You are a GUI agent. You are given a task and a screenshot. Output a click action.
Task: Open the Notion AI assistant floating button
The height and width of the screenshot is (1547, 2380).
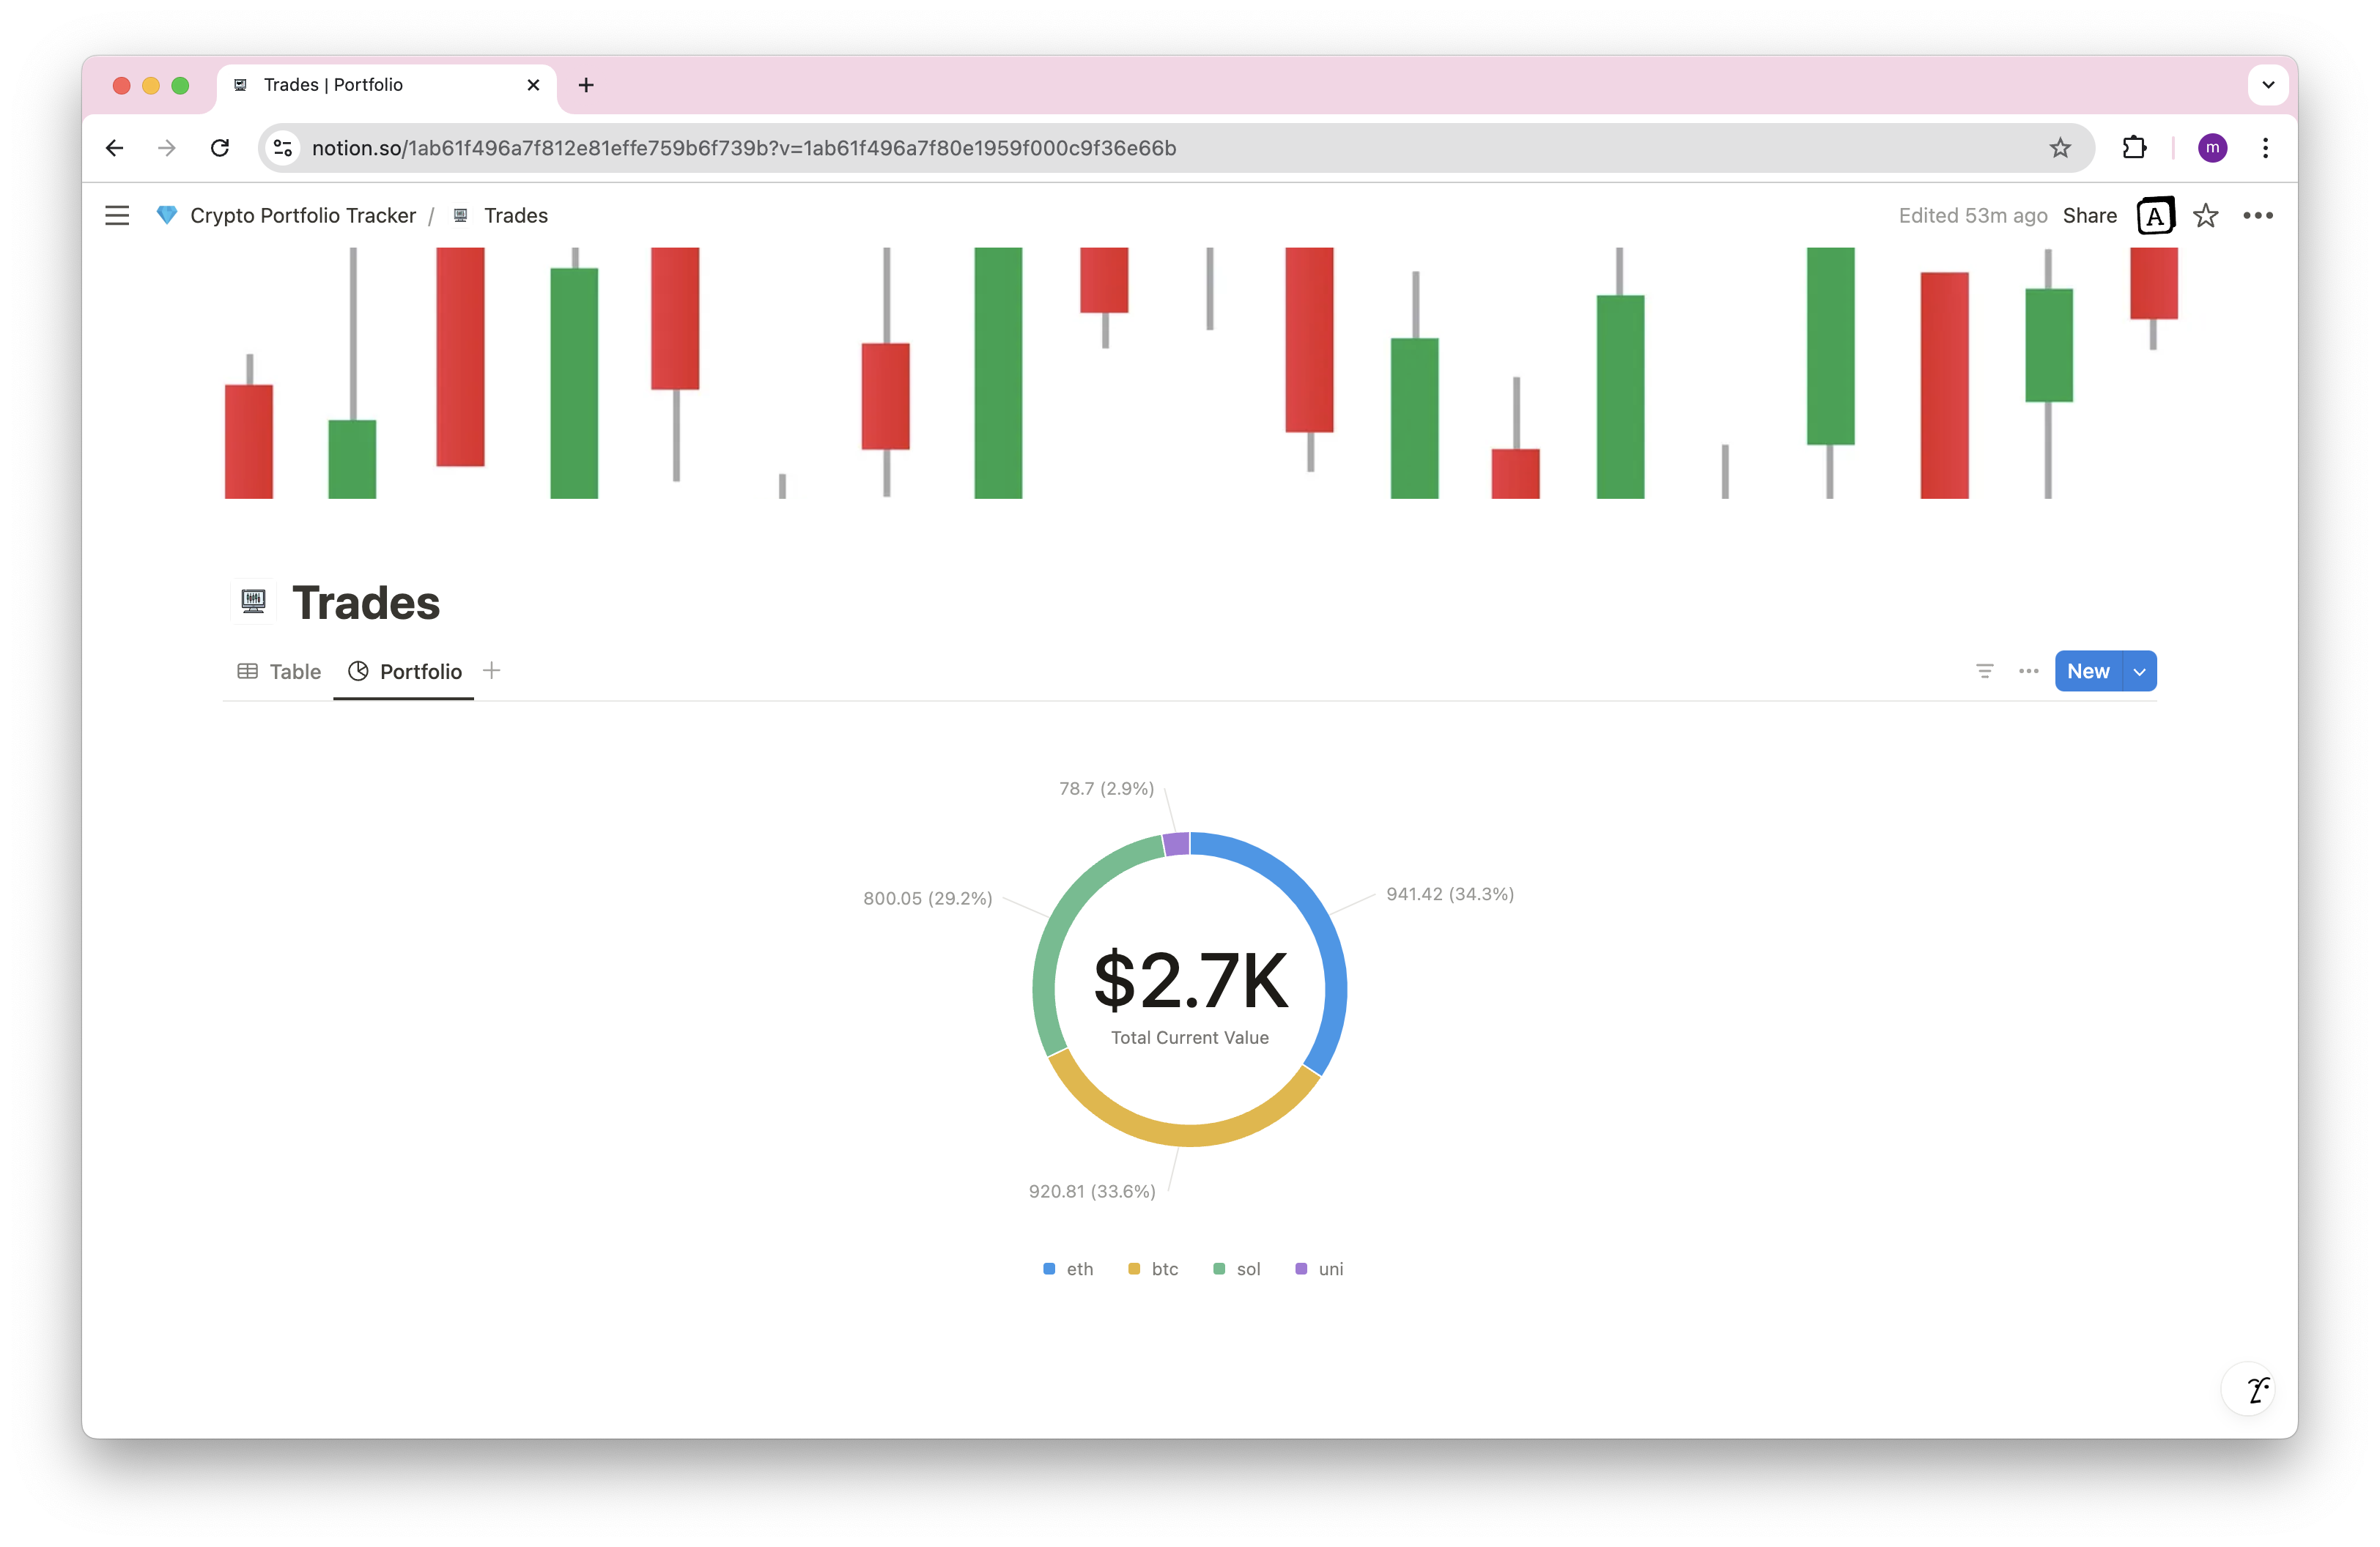[2249, 1389]
